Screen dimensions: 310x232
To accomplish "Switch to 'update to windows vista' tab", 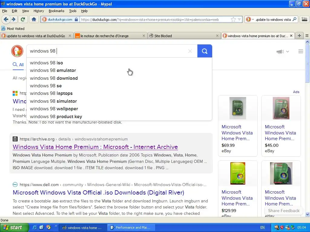I will 36,36.
